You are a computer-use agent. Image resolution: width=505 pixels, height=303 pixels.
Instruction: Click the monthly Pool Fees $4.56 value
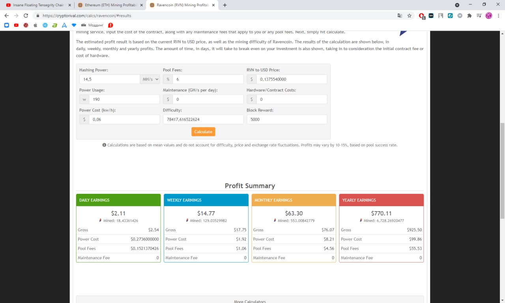329,249
